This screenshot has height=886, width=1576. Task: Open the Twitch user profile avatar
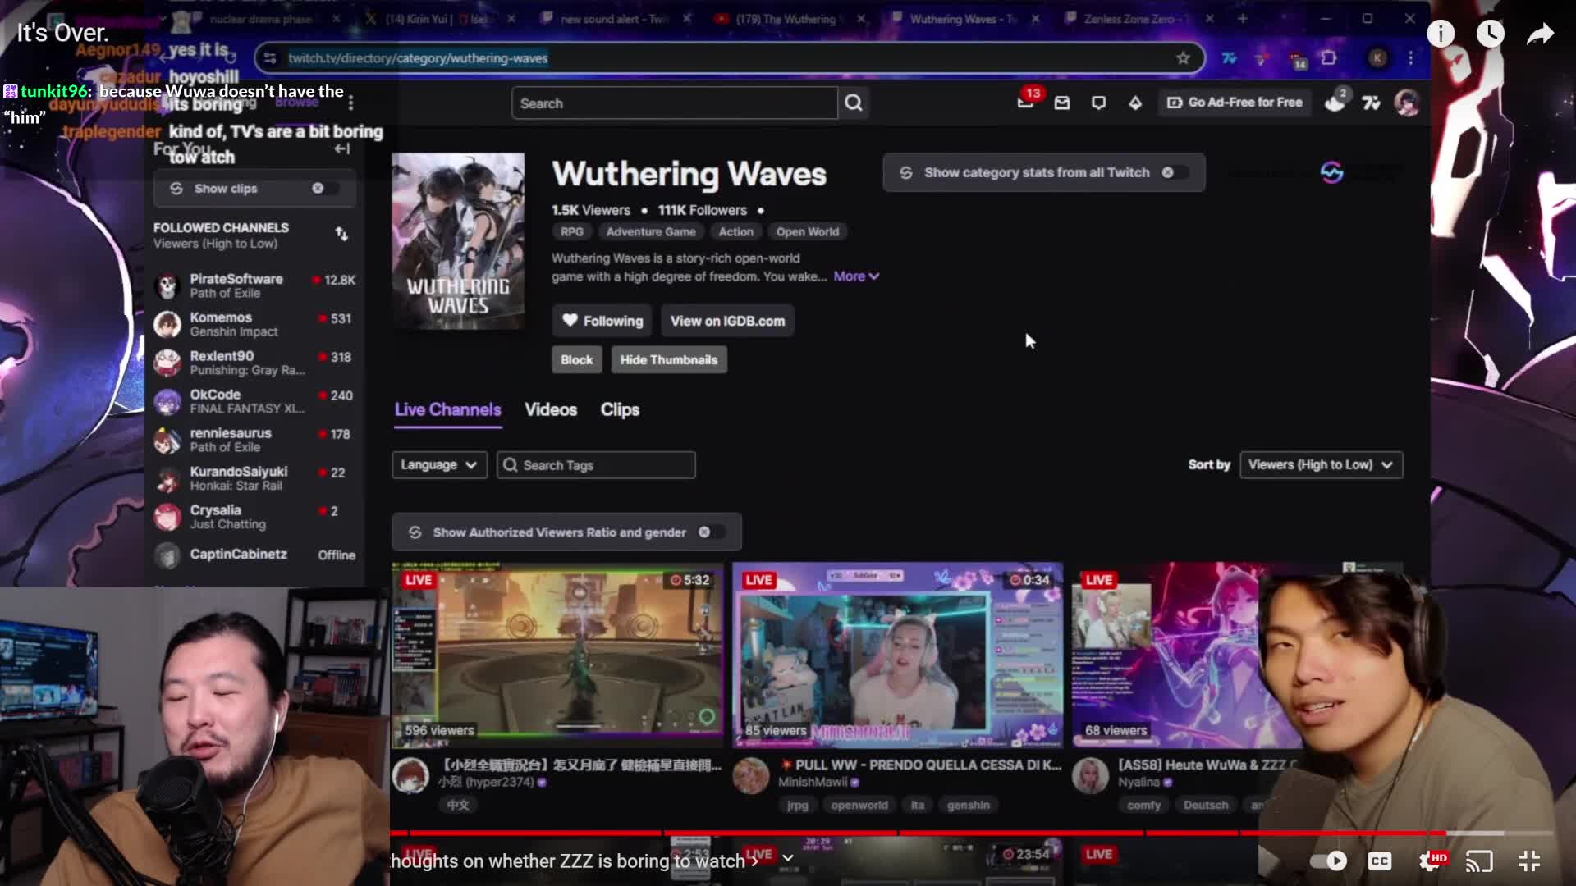click(1407, 103)
